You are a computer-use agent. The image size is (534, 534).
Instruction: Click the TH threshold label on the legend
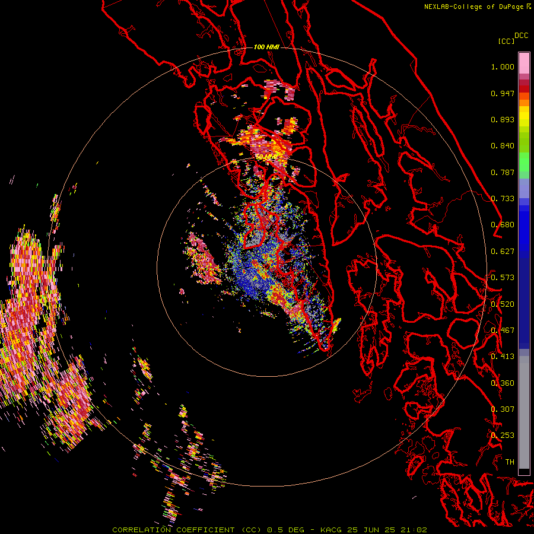pyautogui.click(x=510, y=462)
